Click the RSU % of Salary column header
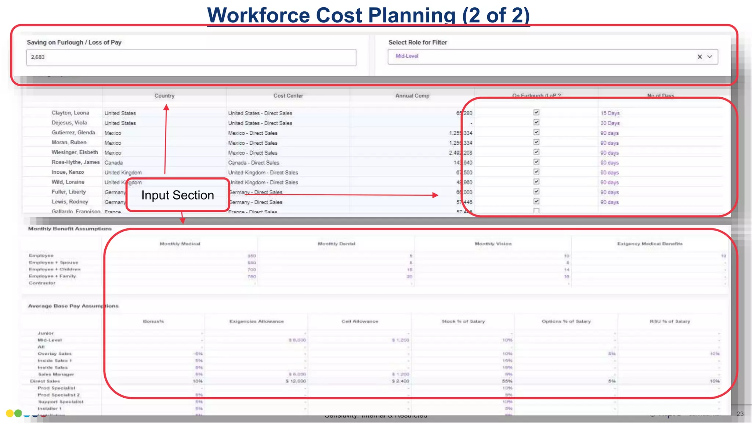 pos(670,322)
